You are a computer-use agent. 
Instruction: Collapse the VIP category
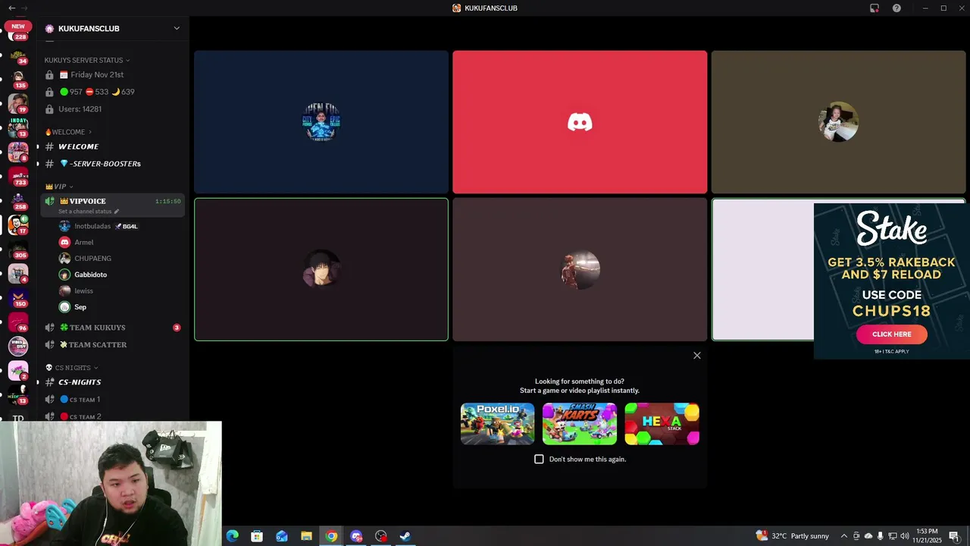(x=59, y=187)
